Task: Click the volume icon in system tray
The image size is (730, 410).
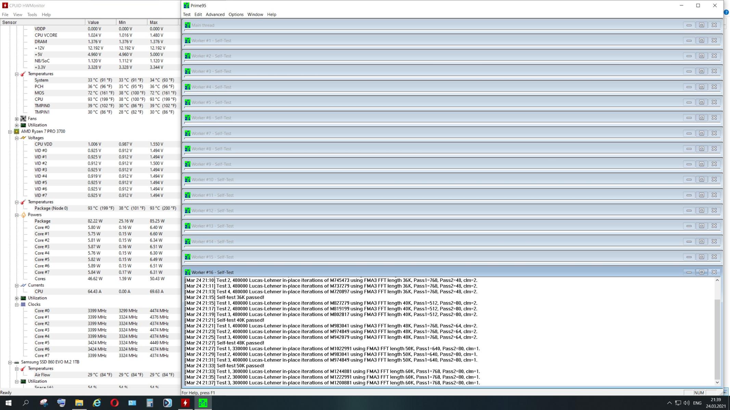Action: pyautogui.click(x=686, y=403)
